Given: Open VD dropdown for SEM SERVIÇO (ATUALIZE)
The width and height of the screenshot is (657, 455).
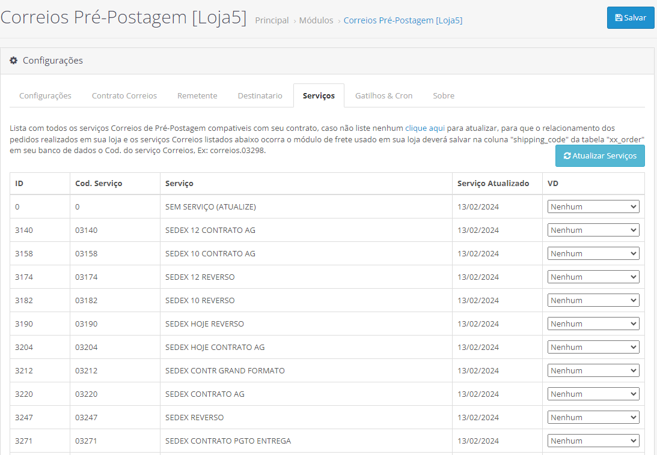Looking at the screenshot, I should tap(593, 206).
